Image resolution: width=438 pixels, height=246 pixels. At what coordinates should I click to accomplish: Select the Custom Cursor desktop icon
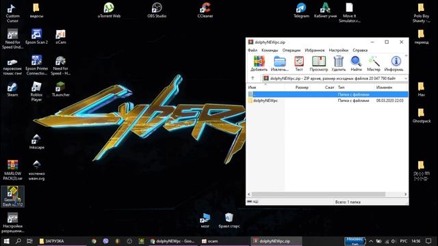click(x=12, y=13)
